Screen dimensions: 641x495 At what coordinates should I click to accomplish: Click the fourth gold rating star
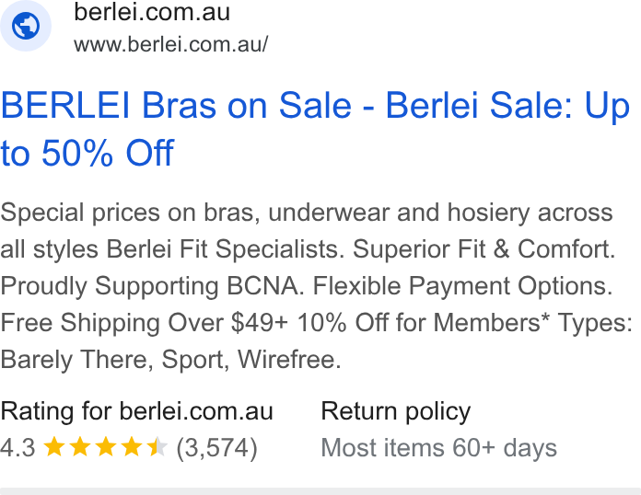click(131, 446)
